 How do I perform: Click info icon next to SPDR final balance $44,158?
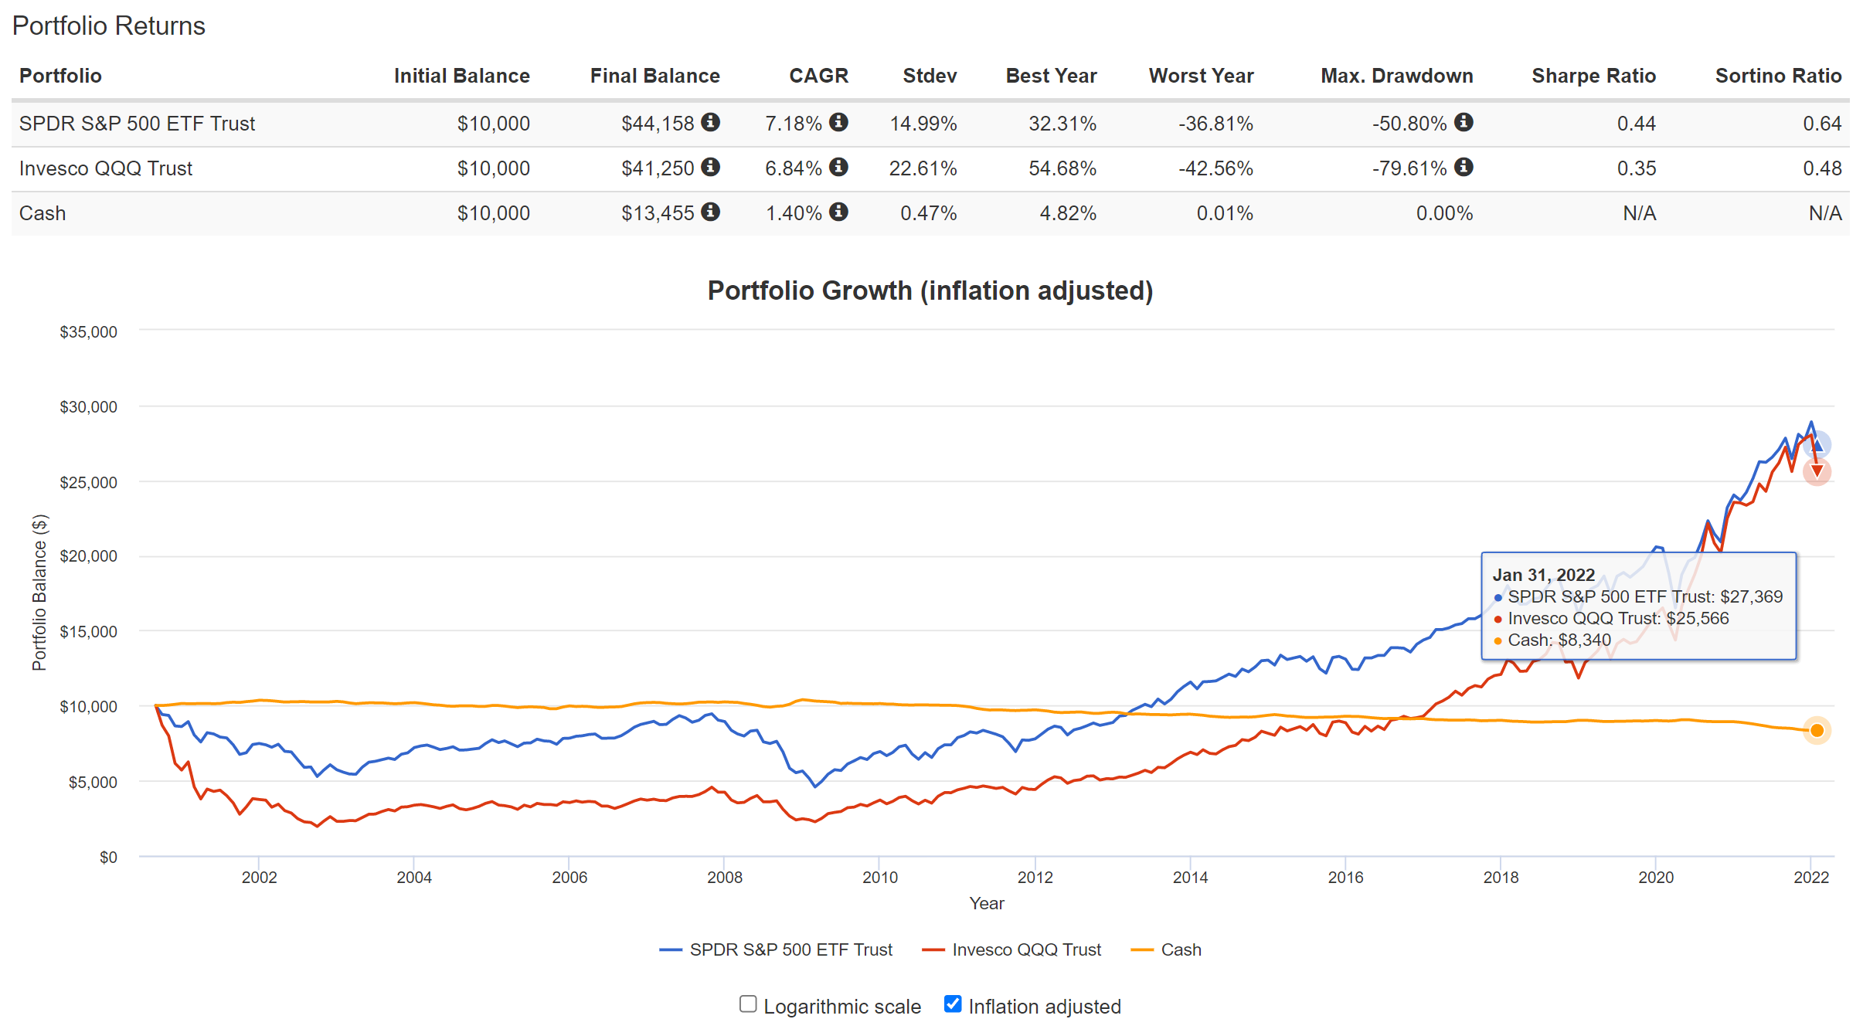tap(710, 122)
